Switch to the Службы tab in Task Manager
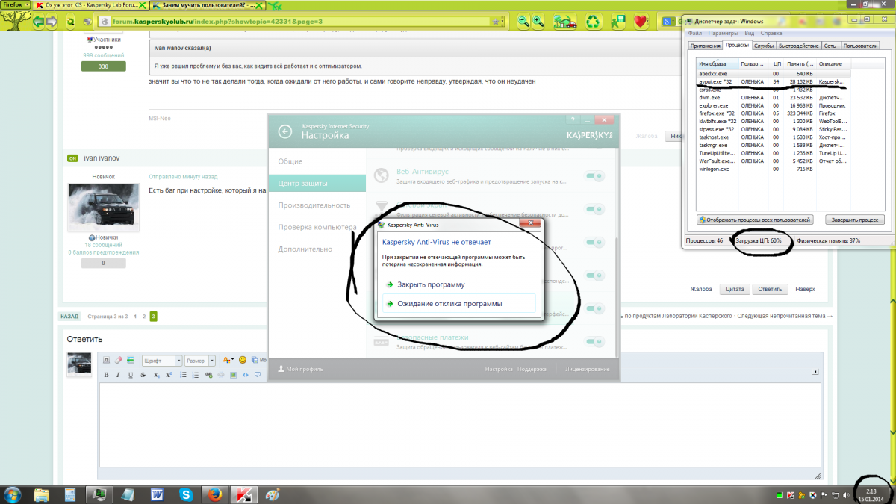The width and height of the screenshot is (896, 504). (x=764, y=46)
